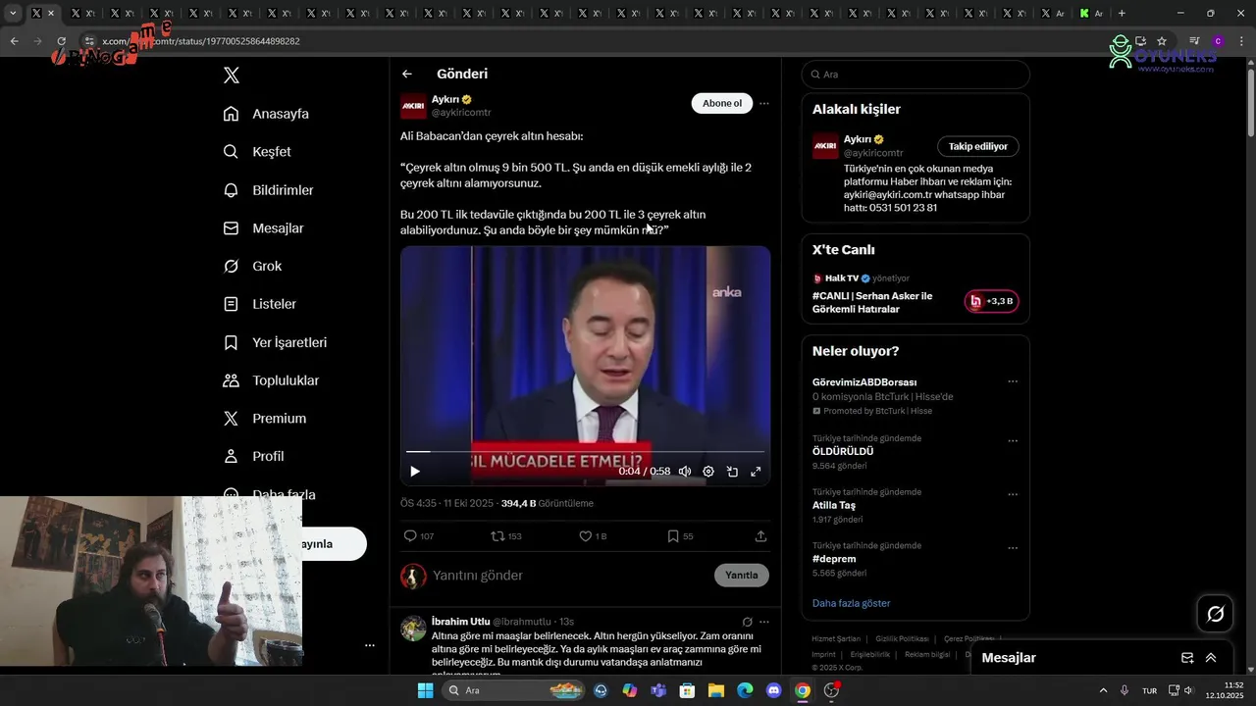Click the reply icon with 107
This screenshot has width=1256, height=706.
click(x=419, y=536)
